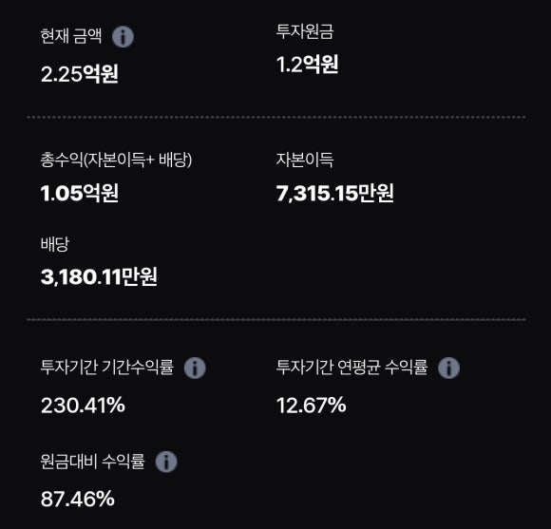
Task: Click the 87.46% return on principal
Action: click(x=78, y=499)
